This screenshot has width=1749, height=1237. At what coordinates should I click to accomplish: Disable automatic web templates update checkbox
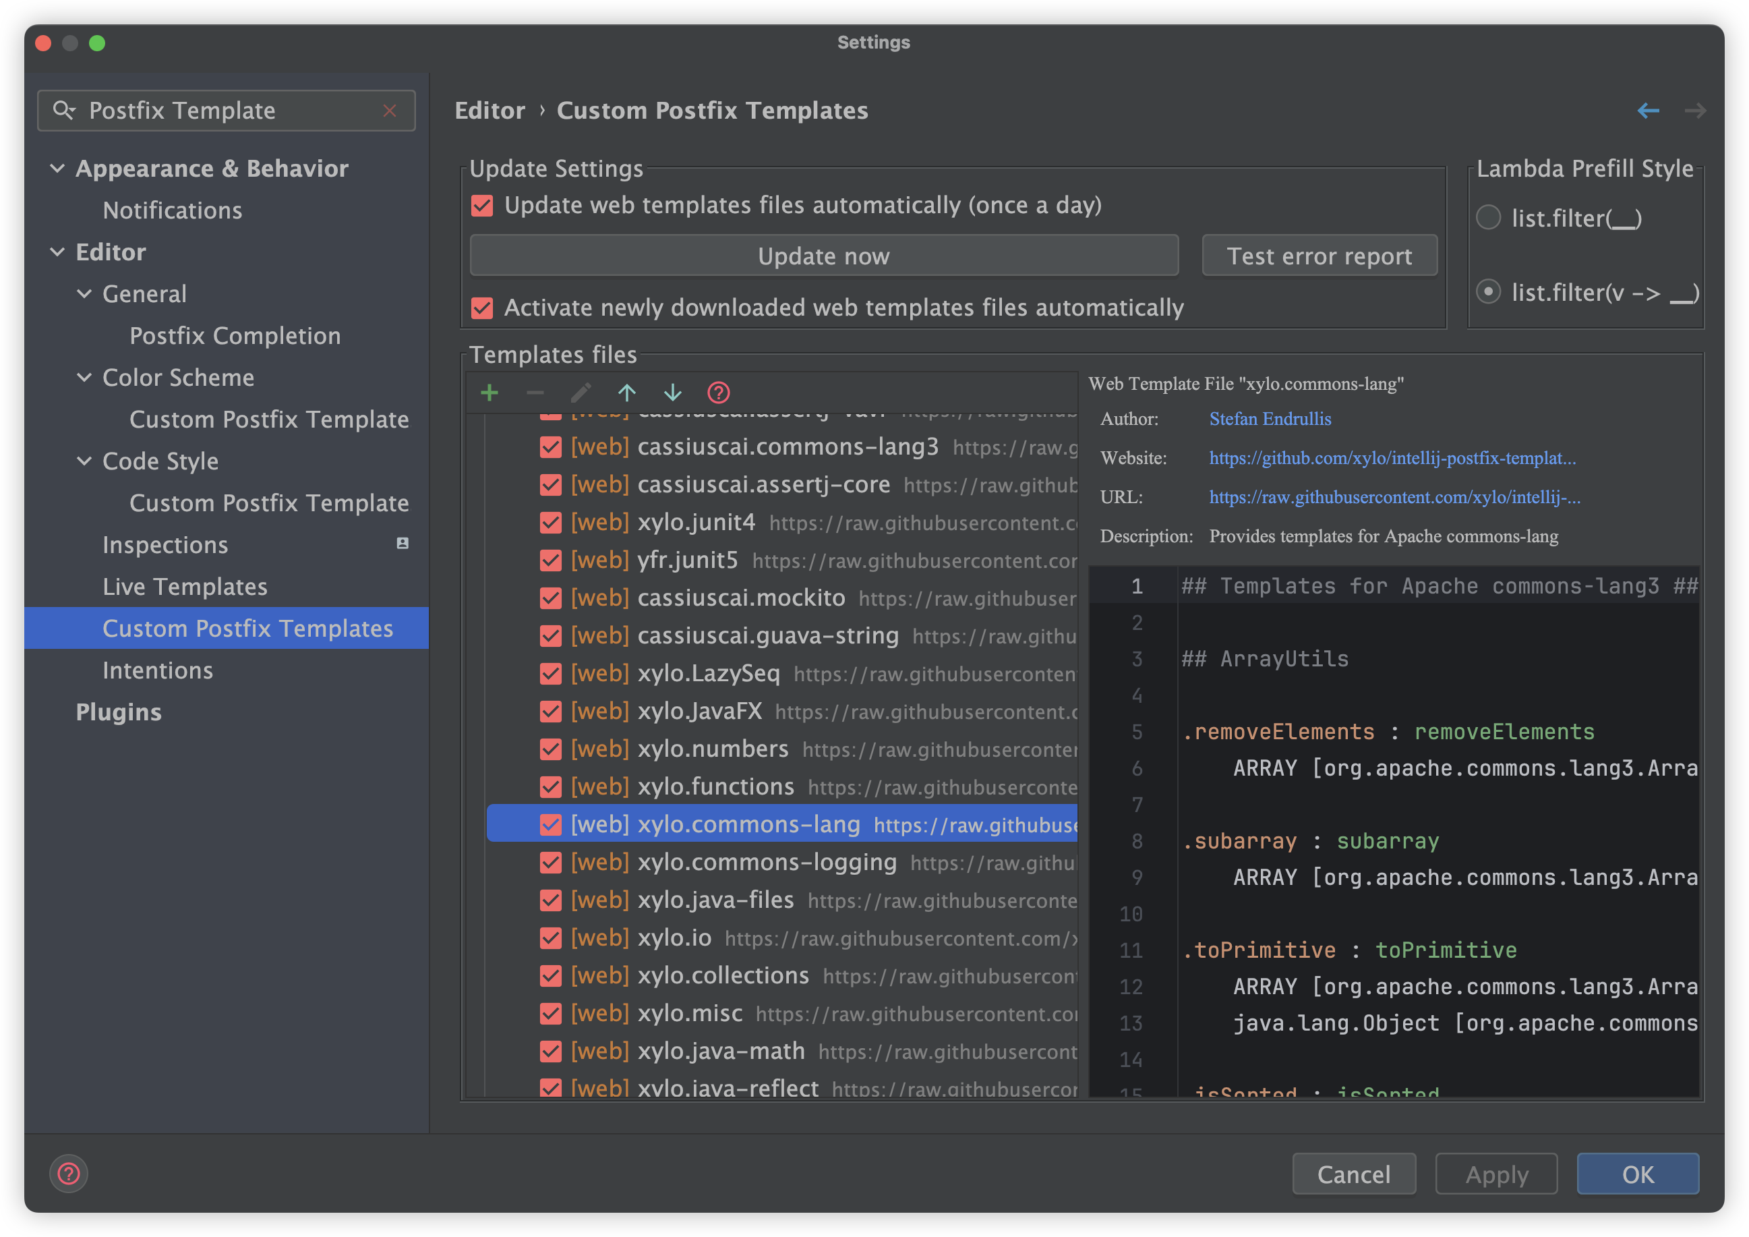(x=482, y=205)
